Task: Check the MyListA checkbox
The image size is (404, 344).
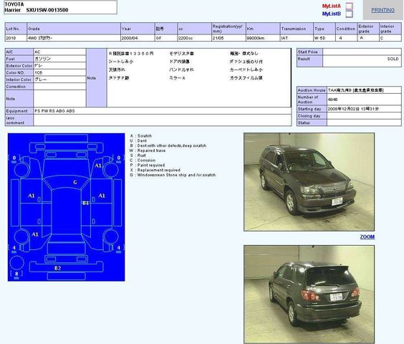Action: (x=349, y=6)
